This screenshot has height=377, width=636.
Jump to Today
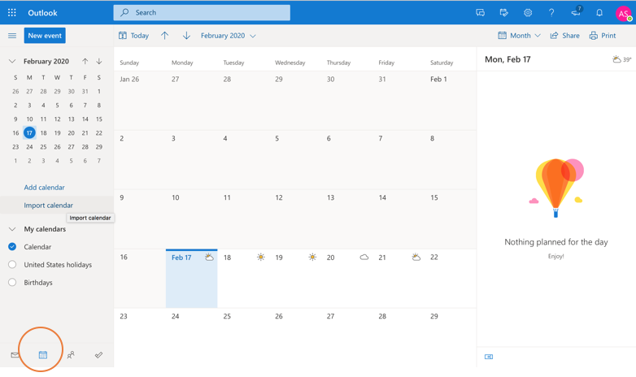pos(134,36)
